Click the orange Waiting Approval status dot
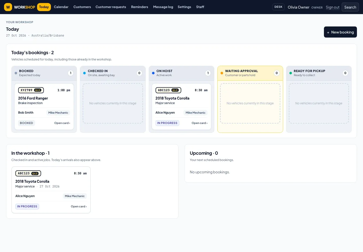Viewport: 363px width, 252px height. coord(222,73)
